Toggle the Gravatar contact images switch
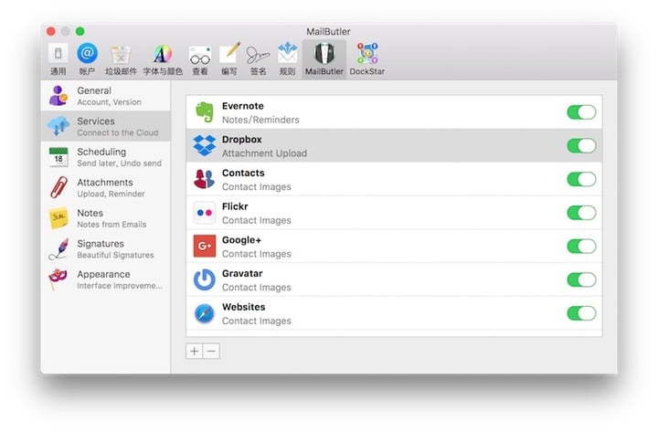Image resolution: width=658 pixels, height=432 pixels. pyautogui.click(x=580, y=279)
